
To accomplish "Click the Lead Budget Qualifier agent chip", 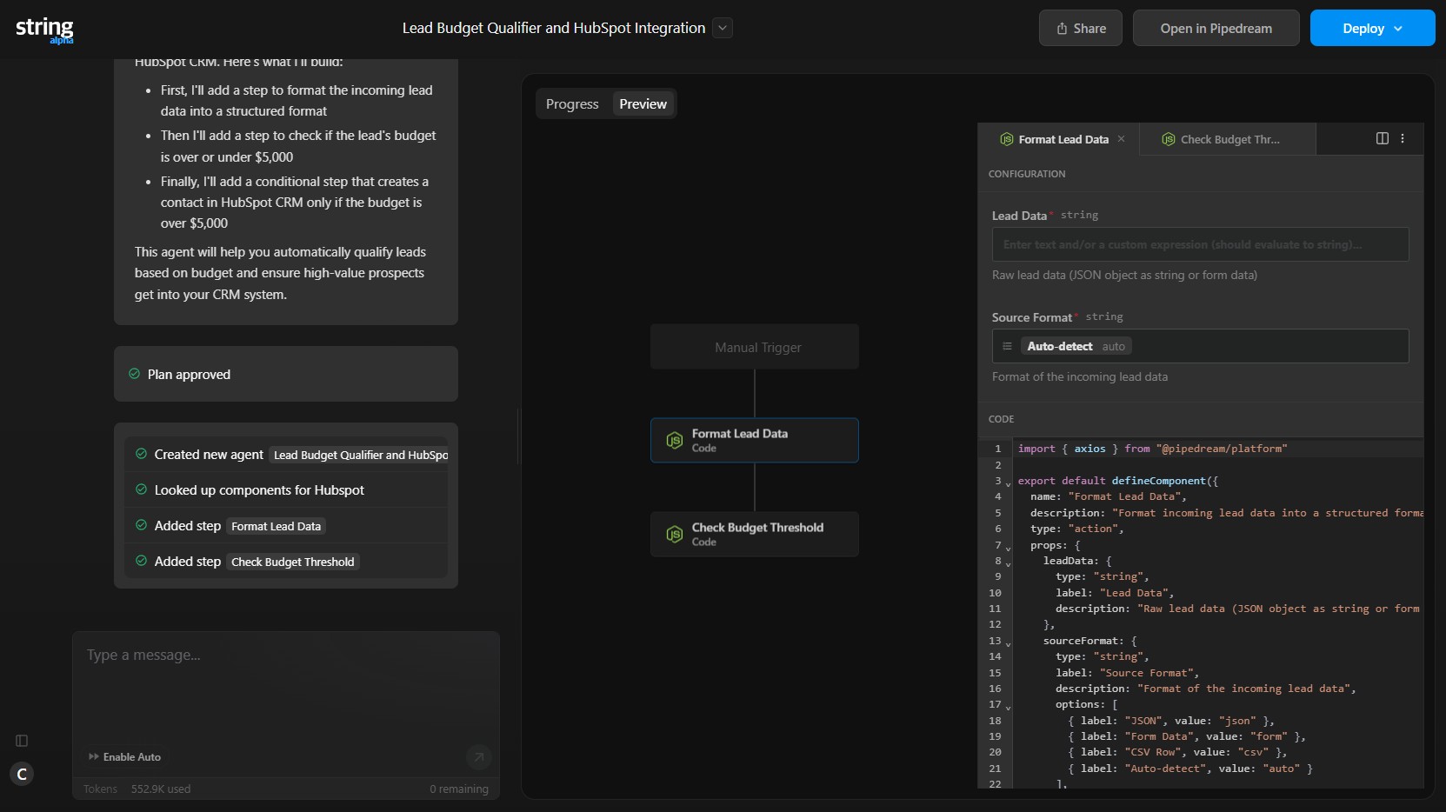I will click(358, 455).
